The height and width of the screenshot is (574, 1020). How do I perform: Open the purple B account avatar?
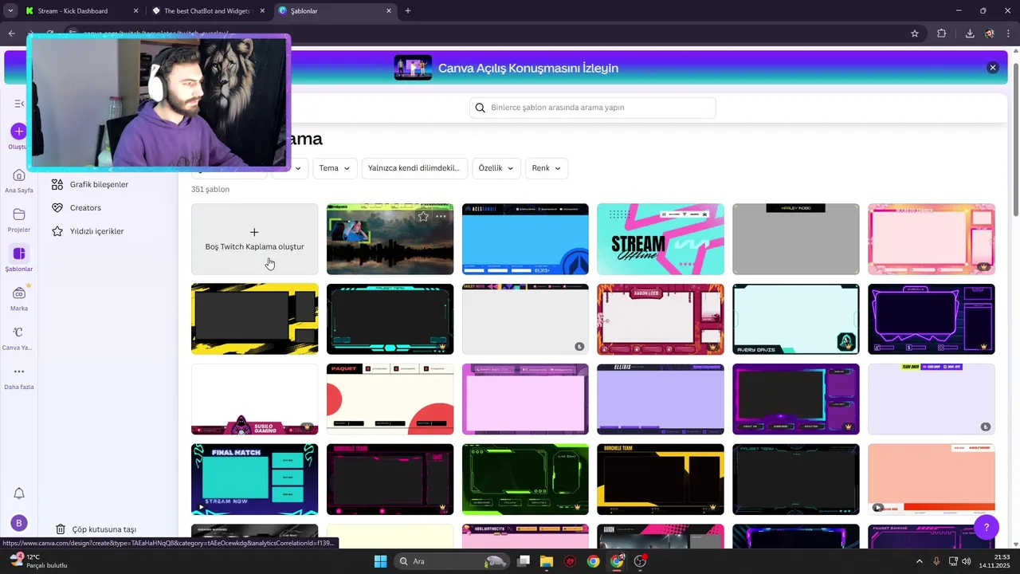click(x=19, y=524)
